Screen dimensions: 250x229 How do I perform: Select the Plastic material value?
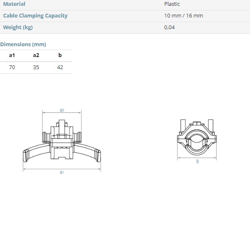point(172,4)
